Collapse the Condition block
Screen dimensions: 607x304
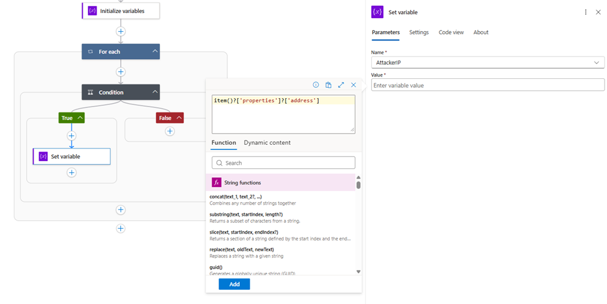pyautogui.click(x=155, y=92)
